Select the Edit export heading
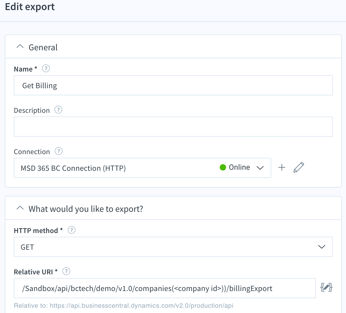This screenshot has width=346, height=313. click(x=30, y=7)
